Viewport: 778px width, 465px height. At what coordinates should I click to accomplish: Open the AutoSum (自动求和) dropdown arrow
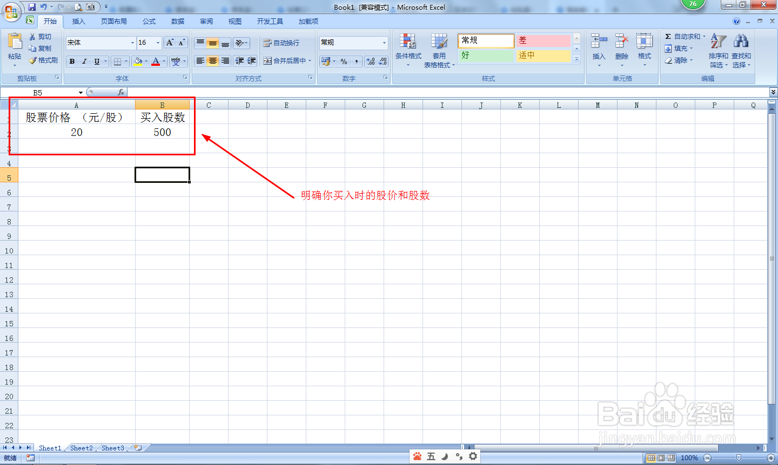(x=704, y=37)
